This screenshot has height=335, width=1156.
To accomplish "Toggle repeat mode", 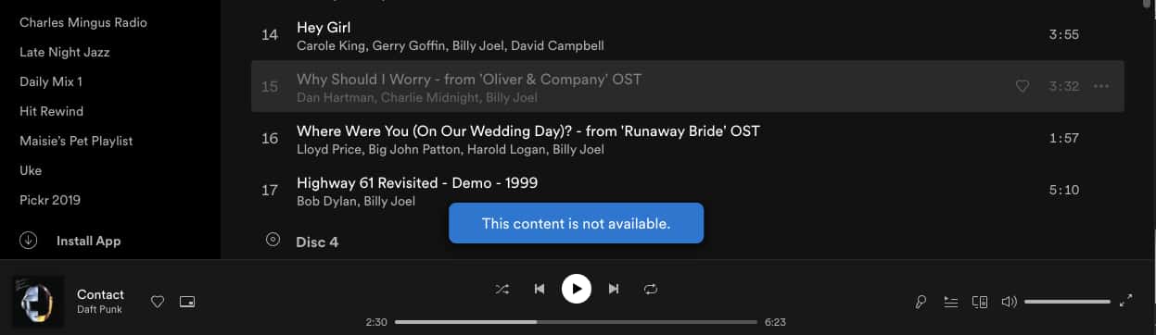I will pyautogui.click(x=651, y=289).
